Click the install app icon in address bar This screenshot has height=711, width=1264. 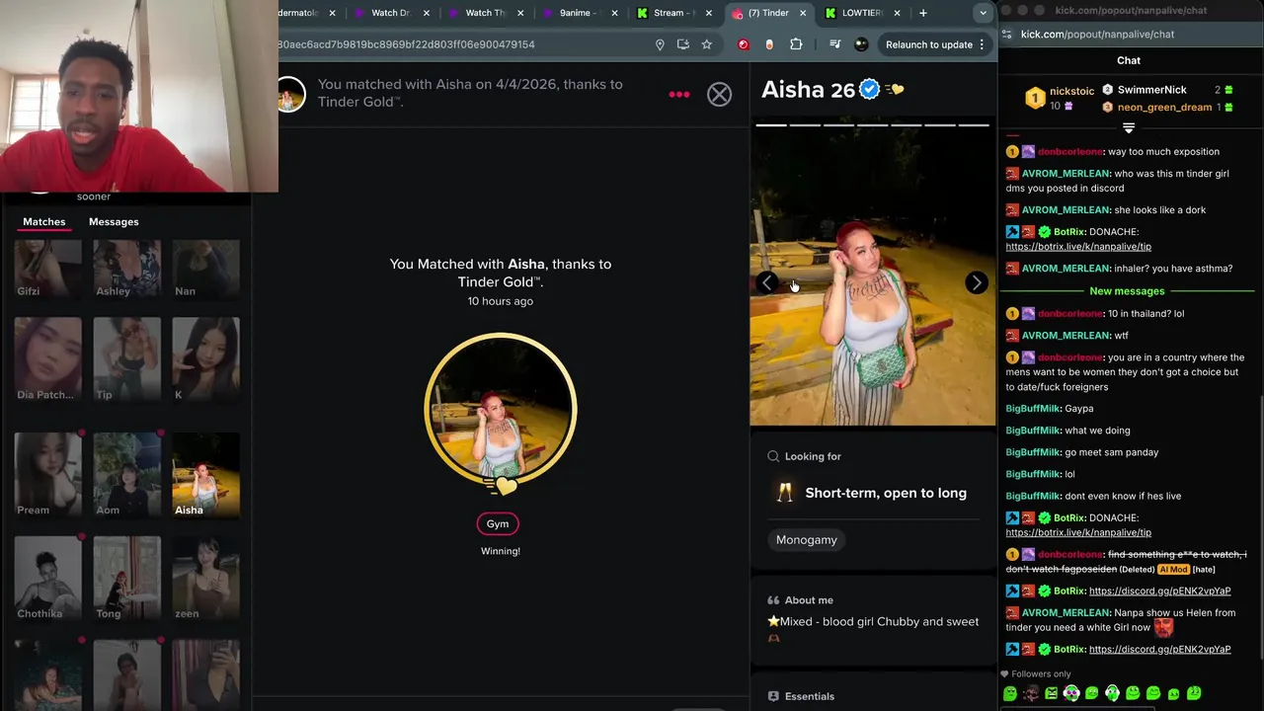click(683, 44)
